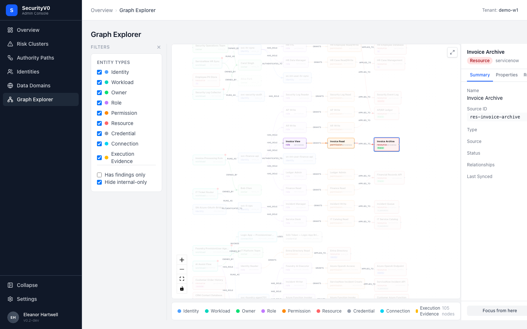
Task: Select the HR Data Manager role node
Action: tap(296, 62)
